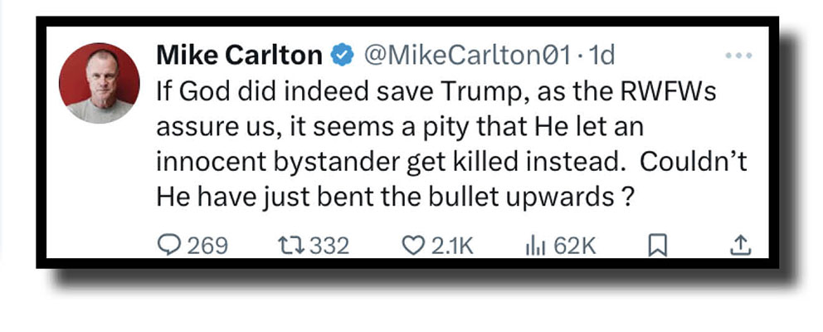Click the share upload arrow icon
The width and height of the screenshot is (823, 332).
(x=741, y=245)
